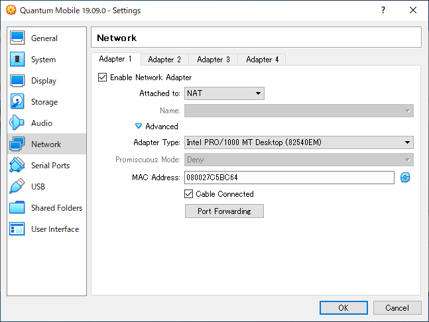The width and height of the screenshot is (429, 322).
Task: Click the Advanced label text
Action: (162, 127)
